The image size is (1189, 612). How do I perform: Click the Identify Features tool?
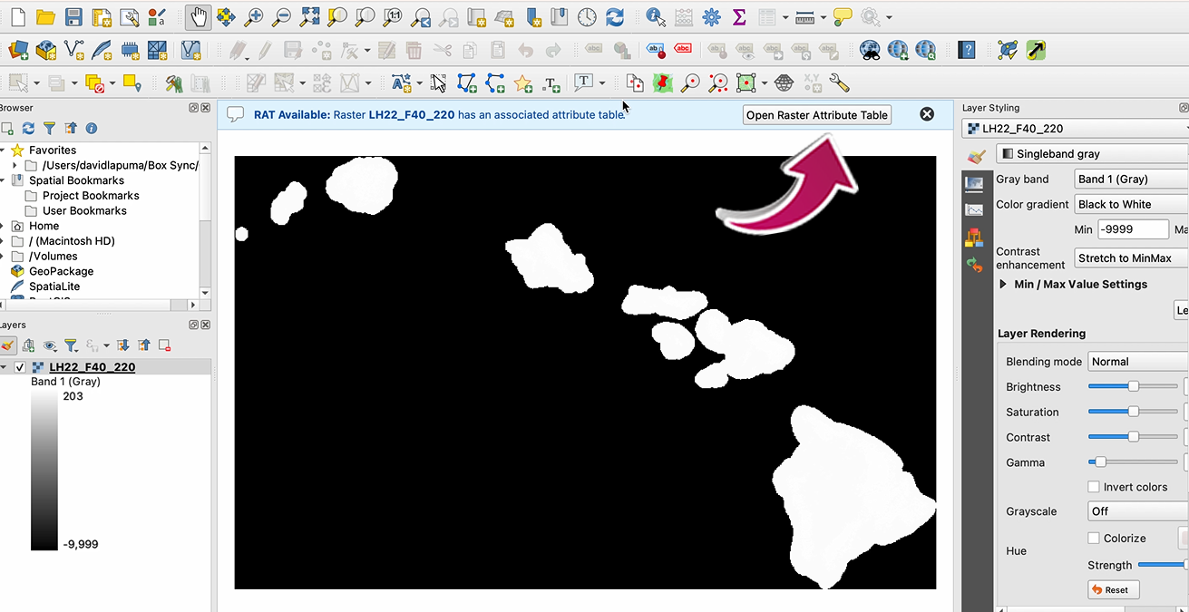click(654, 16)
